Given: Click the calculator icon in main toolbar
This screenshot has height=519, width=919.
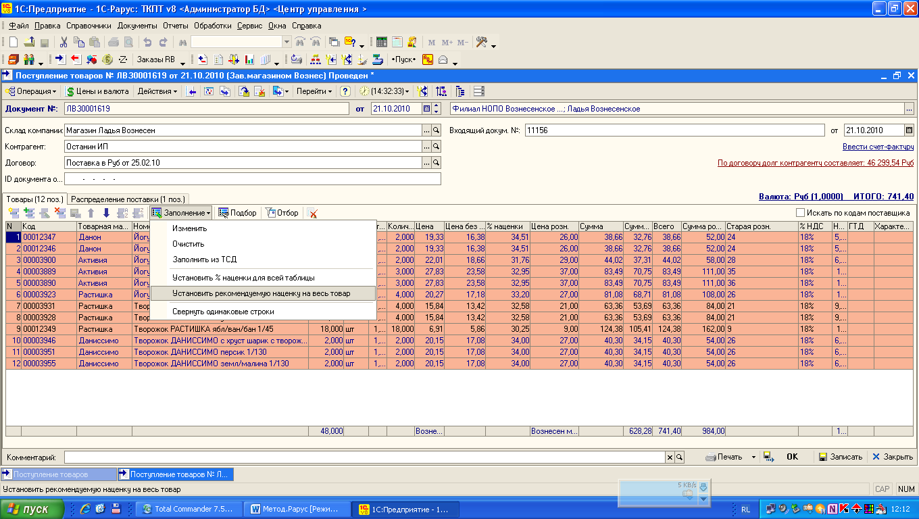Looking at the screenshot, I should [382, 42].
